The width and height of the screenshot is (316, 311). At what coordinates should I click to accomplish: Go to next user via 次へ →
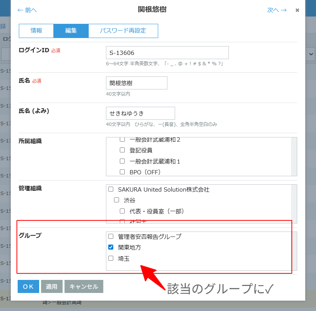point(277,10)
